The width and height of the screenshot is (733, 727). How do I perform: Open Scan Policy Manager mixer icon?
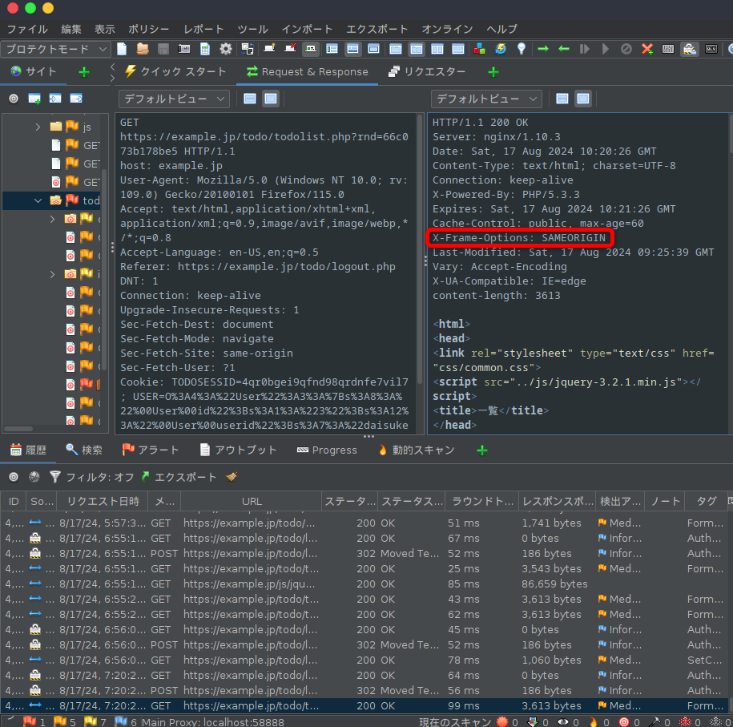point(668,49)
